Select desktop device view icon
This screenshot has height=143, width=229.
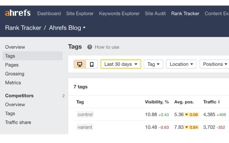(x=80, y=64)
